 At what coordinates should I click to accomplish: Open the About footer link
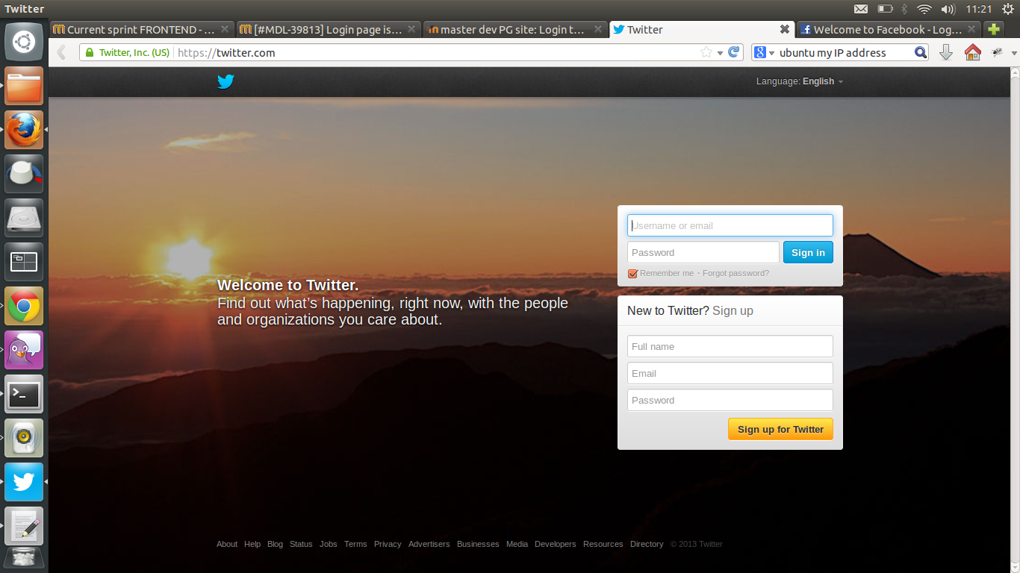click(x=227, y=544)
